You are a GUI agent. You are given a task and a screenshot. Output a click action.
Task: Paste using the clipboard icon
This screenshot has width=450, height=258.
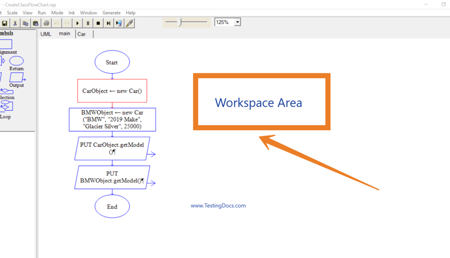[x=36, y=23]
